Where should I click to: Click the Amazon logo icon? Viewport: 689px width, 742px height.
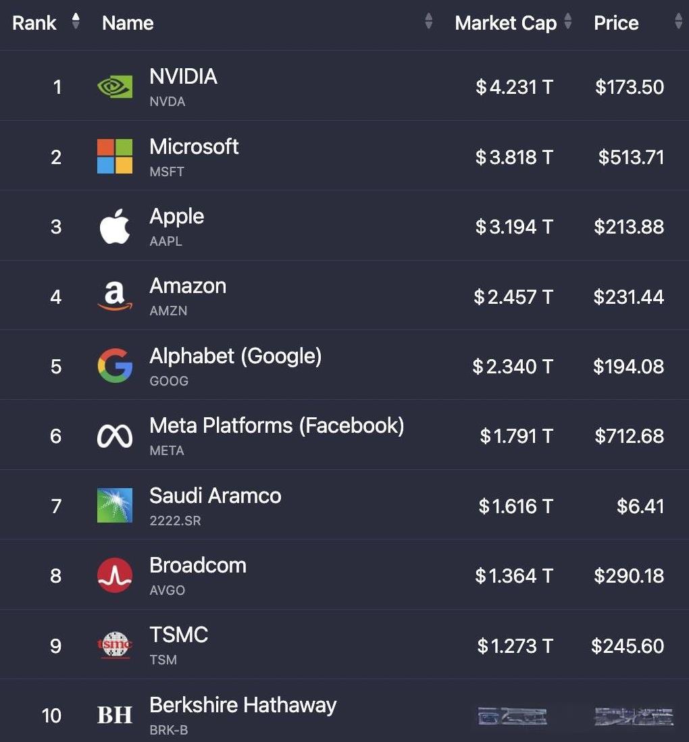(115, 296)
